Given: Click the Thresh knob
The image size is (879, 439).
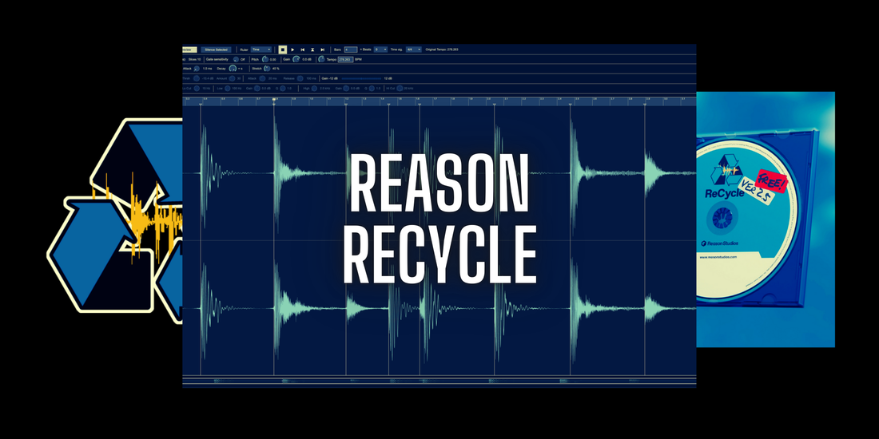Looking at the screenshot, I should click(197, 78).
